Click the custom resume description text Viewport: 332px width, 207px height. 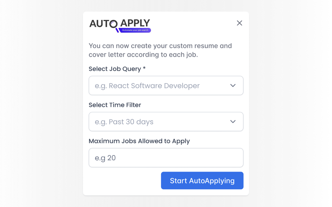160,50
